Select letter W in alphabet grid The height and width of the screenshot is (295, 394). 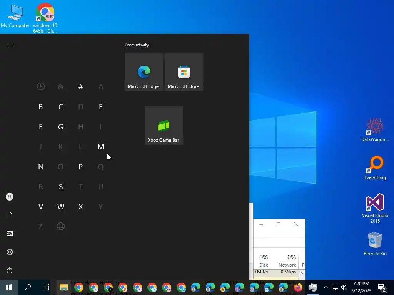(x=60, y=207)
